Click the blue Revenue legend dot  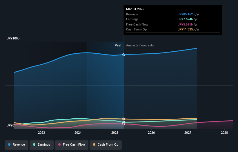pyautogui.click(x=9, y=144)
